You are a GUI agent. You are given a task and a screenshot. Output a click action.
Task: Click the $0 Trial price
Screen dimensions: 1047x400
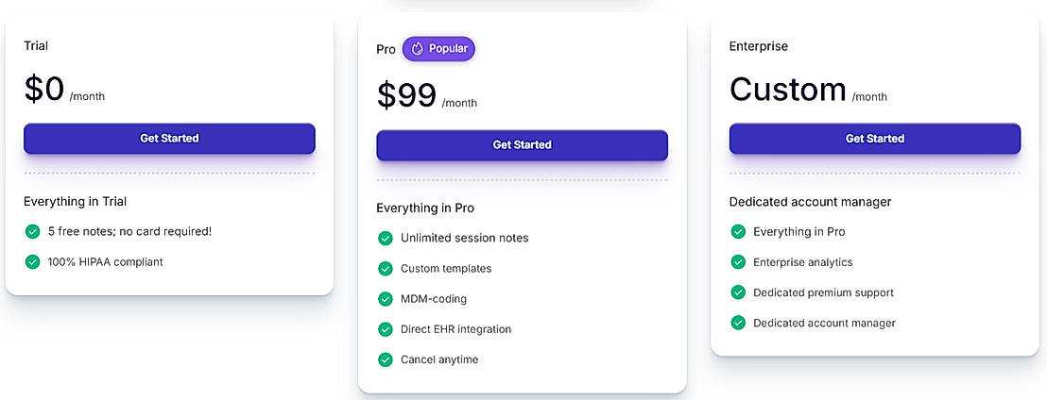44,89
